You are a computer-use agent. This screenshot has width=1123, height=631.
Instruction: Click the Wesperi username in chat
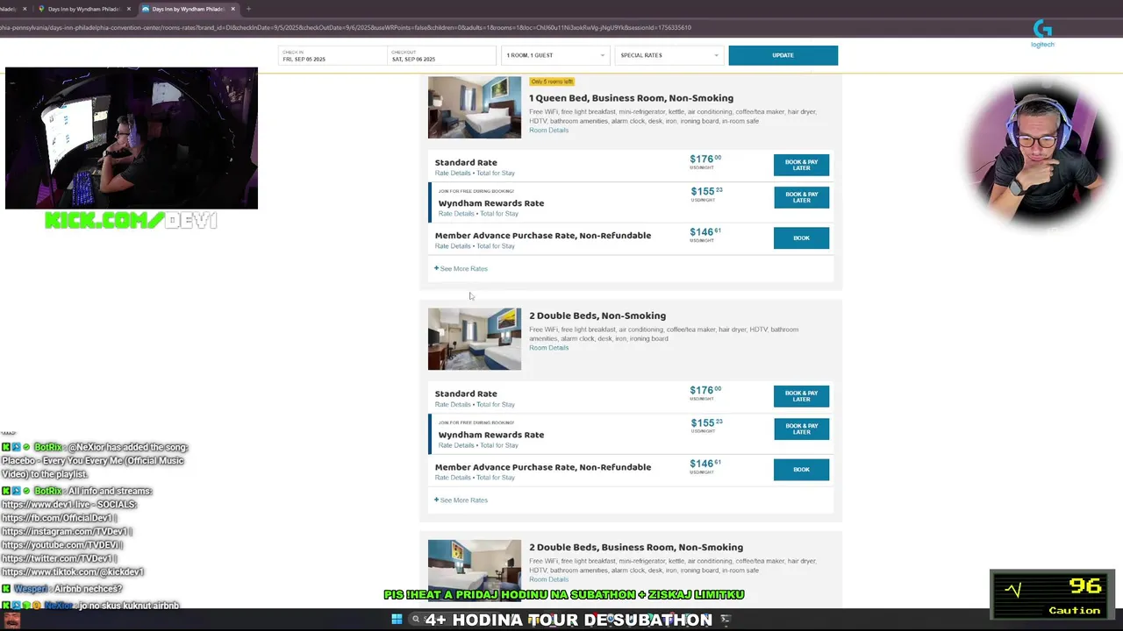30,589
